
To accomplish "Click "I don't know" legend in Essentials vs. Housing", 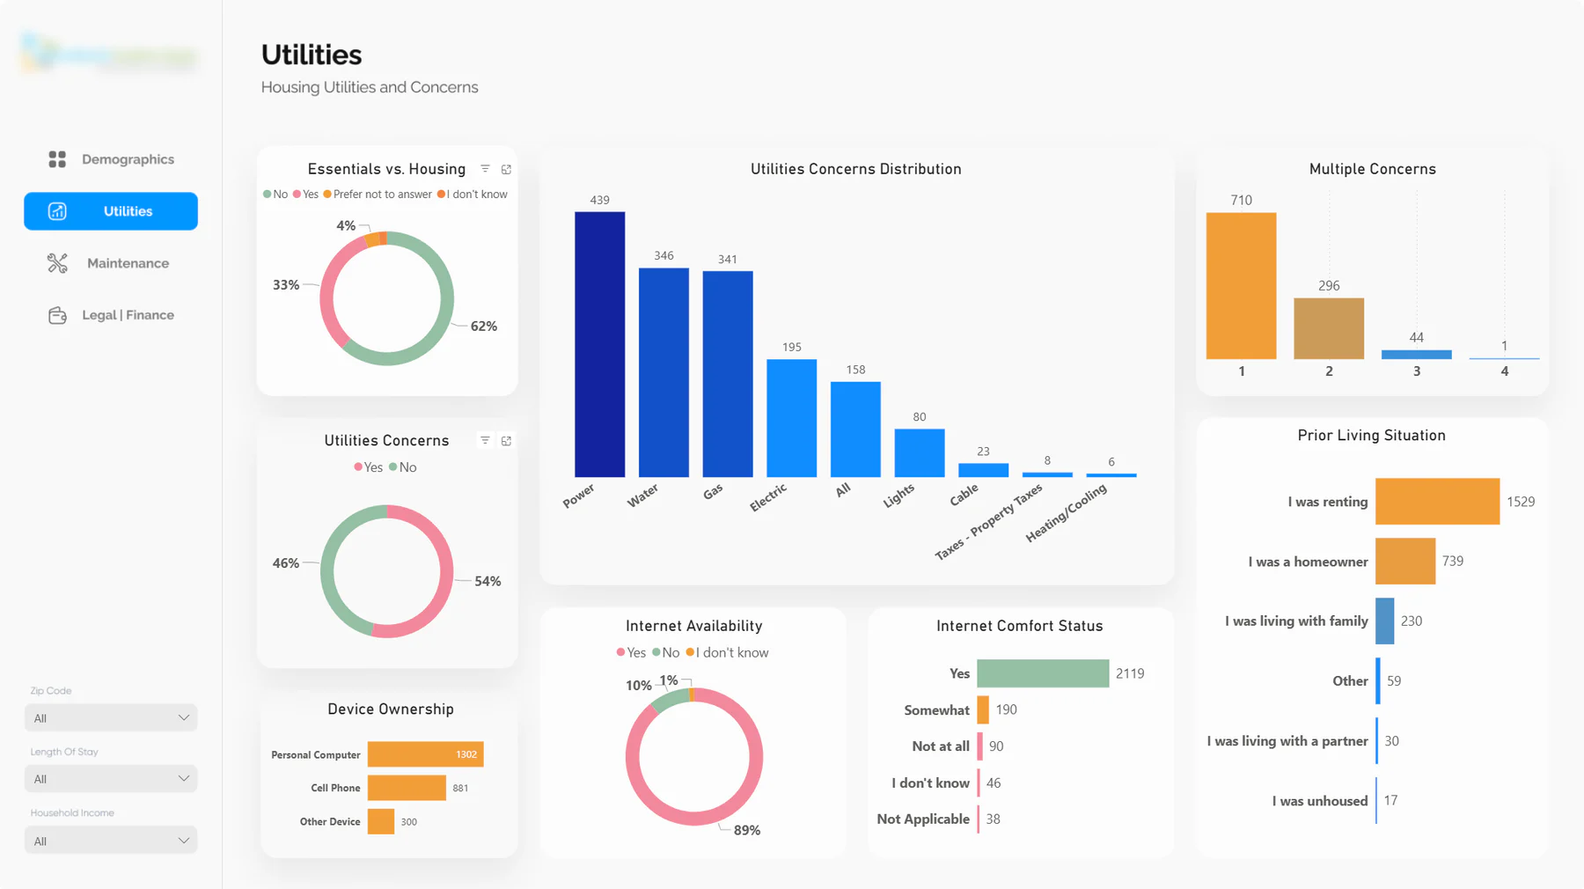I will [x=473, y=195].
